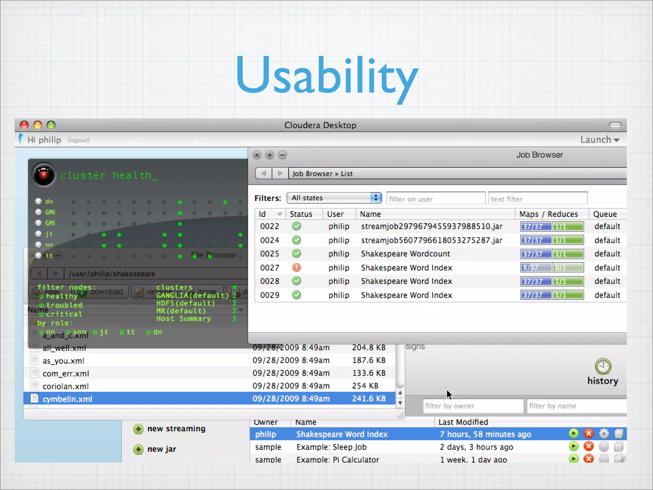The image size is (653, 490).
Task: Run the Example: Sleep Job design
Action: click(x=573, y=446)
